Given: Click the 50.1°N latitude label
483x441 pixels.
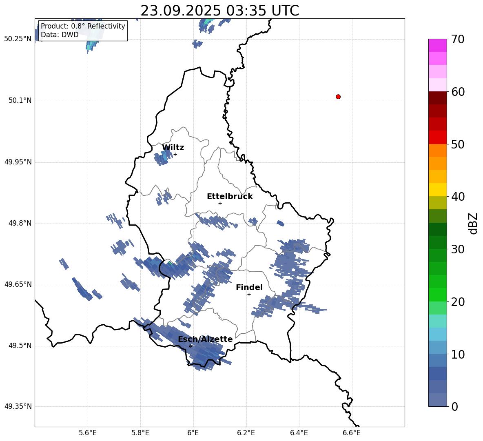Looking at the screenshot, I should click(x=20, y=100).
